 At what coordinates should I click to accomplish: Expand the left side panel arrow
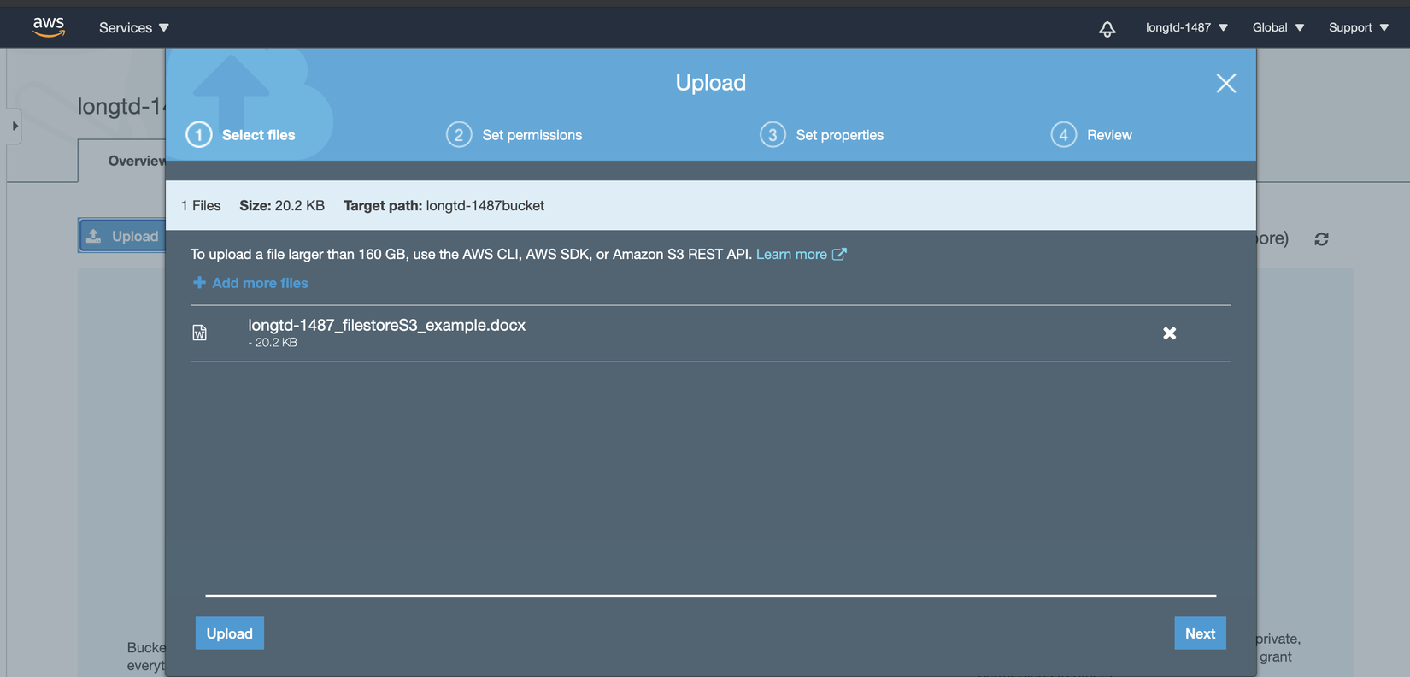tap(15, 126)
